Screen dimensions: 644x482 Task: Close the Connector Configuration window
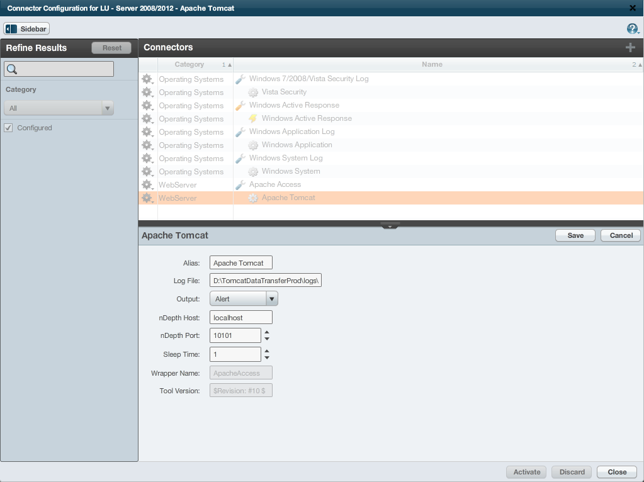coord(633,8)
